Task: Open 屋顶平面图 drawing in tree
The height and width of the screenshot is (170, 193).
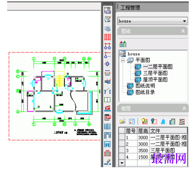Action: 155,79
